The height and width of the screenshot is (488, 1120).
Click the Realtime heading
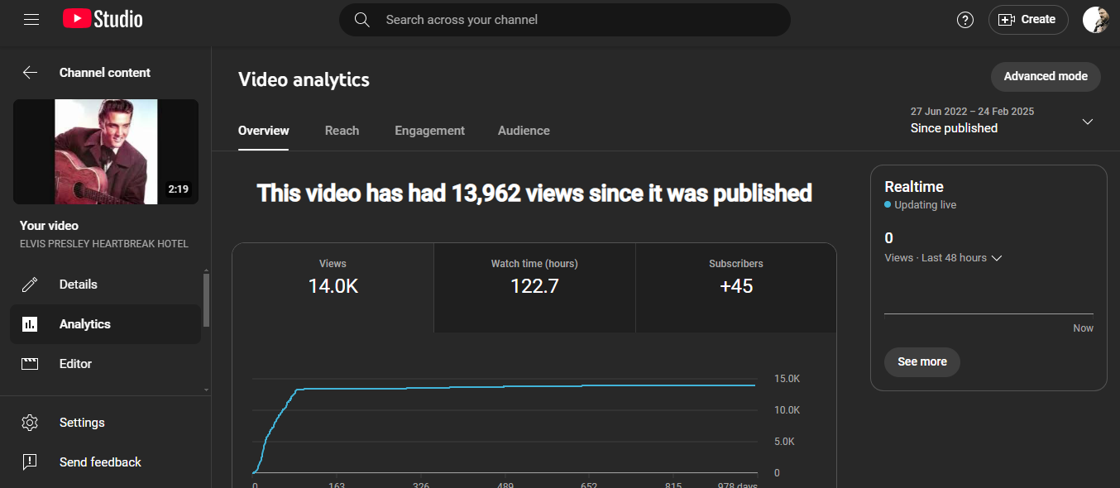pyautogui.click(x=914, y=187)
